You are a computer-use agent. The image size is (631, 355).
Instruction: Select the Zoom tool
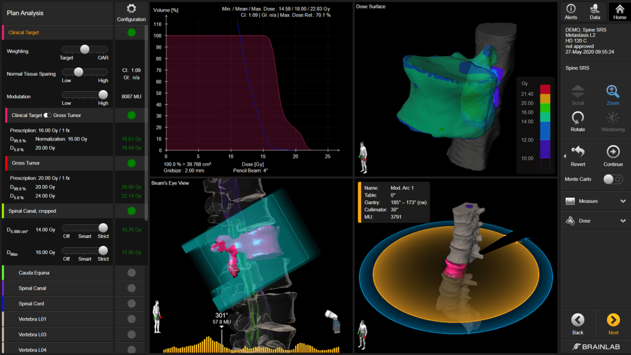pos(613,94)
